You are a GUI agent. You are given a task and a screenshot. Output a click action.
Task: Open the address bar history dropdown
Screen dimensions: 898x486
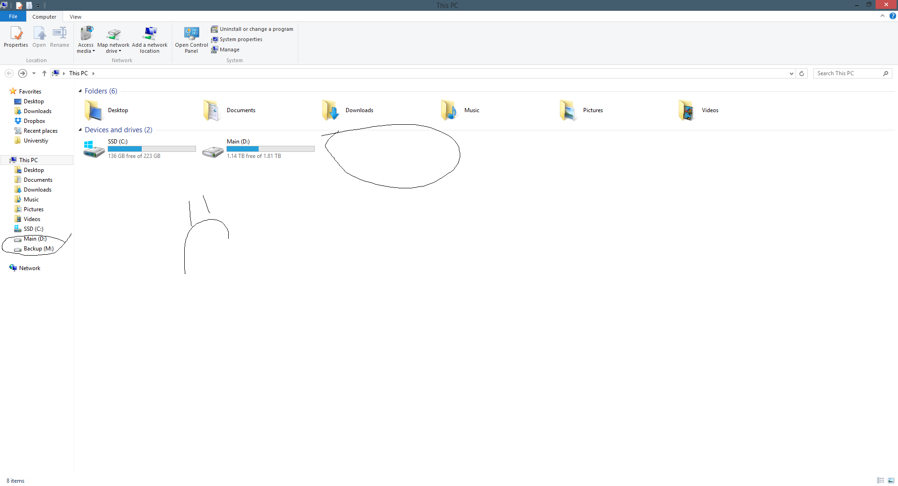[x=791, y=73]
